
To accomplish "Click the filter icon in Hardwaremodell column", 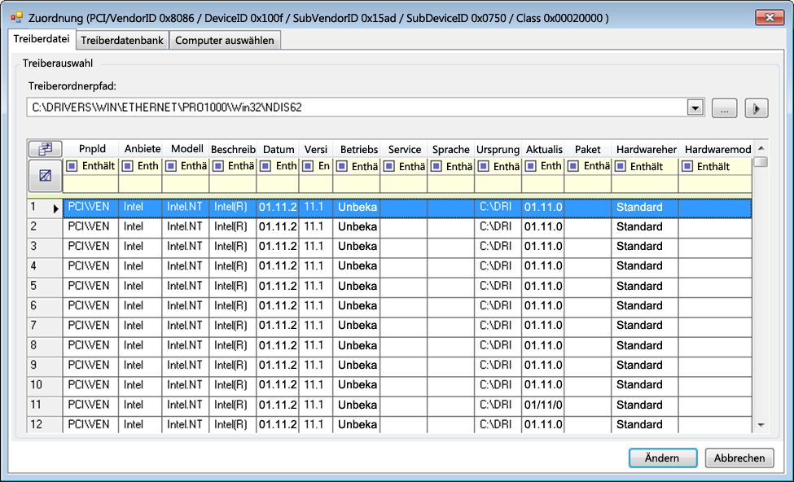I will [x=687, y=166].
